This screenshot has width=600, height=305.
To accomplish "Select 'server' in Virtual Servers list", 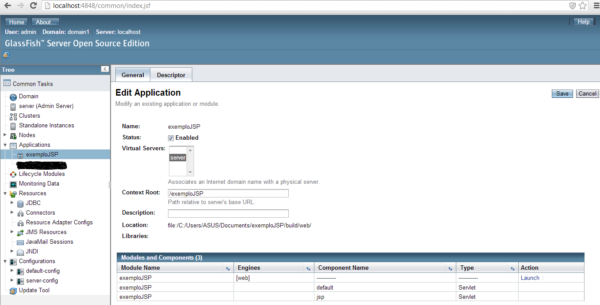I will pos(178,158).
